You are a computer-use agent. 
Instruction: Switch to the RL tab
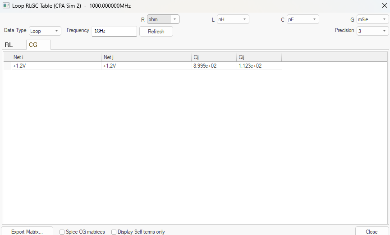[9, 45]
